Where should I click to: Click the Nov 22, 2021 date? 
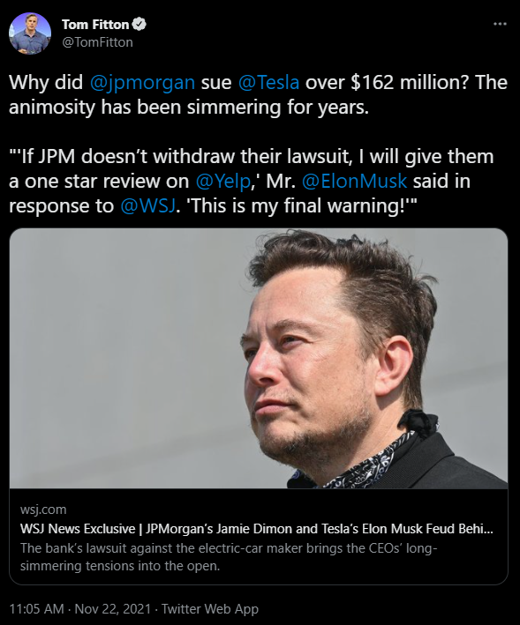click(x=112, y=608)
